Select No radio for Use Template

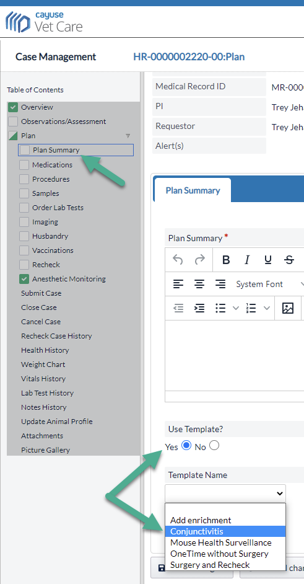[x=214, y=445]
